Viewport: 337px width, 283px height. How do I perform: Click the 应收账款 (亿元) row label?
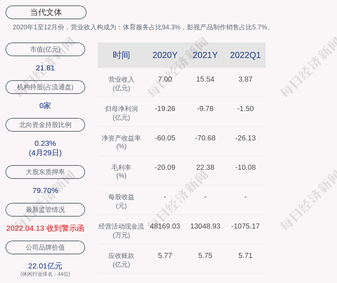click(121, 260)
